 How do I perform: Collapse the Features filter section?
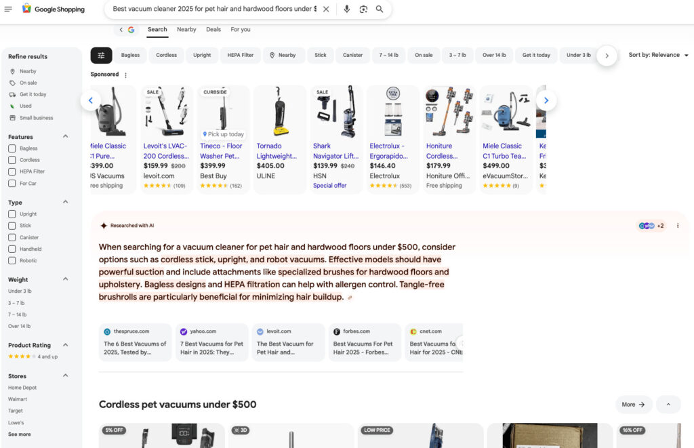(66, 136)
